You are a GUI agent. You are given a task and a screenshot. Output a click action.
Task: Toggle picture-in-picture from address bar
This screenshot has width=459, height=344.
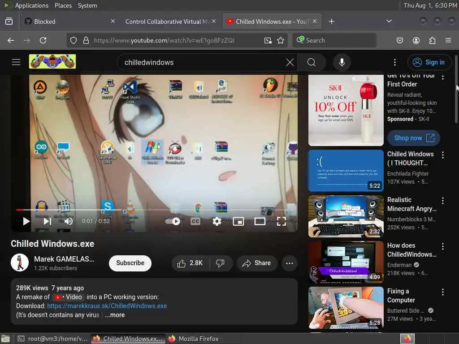268,40
